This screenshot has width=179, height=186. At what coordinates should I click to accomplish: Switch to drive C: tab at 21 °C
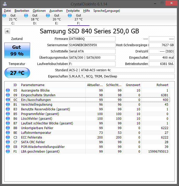pyautogui.click(x=13, y=19)
